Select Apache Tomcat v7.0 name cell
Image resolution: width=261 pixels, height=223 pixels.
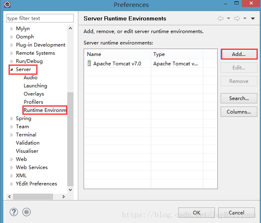coord(117,63)
